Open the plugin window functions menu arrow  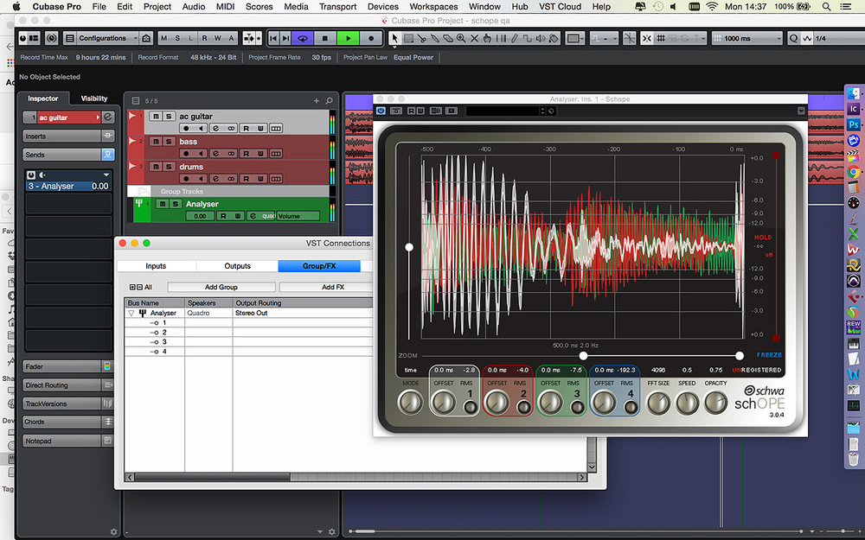(x=801, y=111)
